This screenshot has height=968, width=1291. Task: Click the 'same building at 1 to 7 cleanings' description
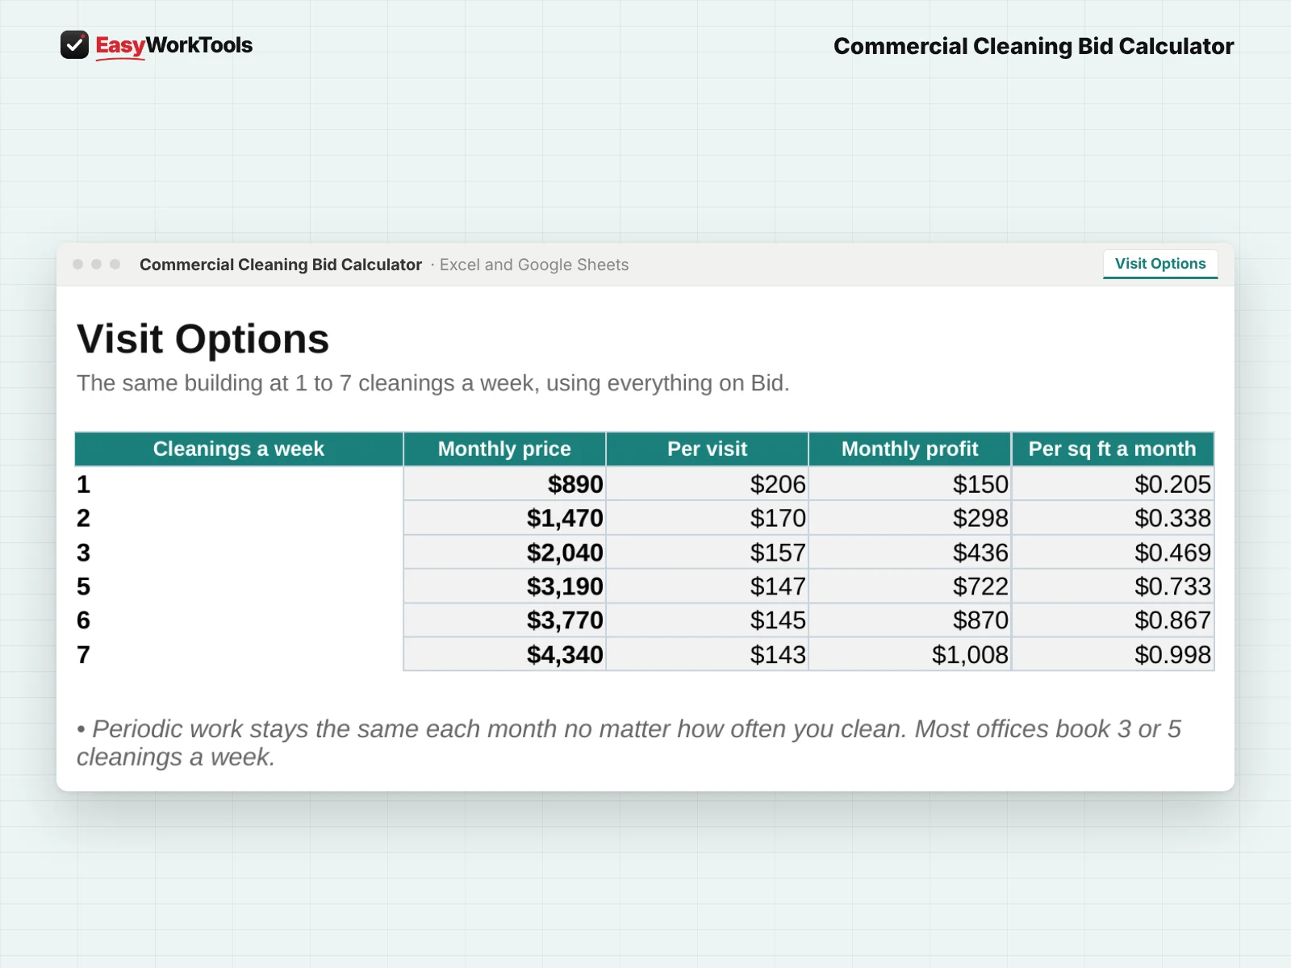[x=433, y=383]
